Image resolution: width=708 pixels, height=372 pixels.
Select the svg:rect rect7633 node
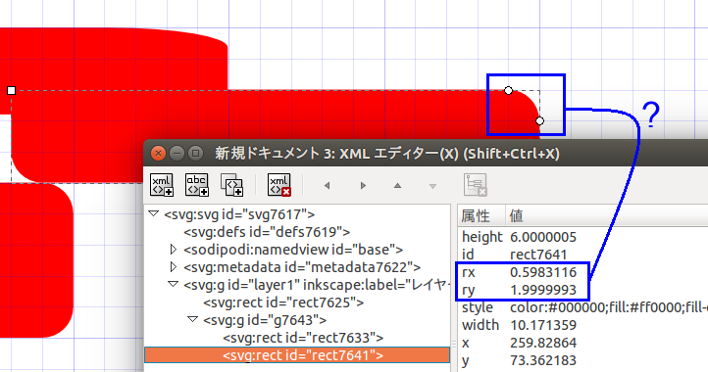[303, 338]
